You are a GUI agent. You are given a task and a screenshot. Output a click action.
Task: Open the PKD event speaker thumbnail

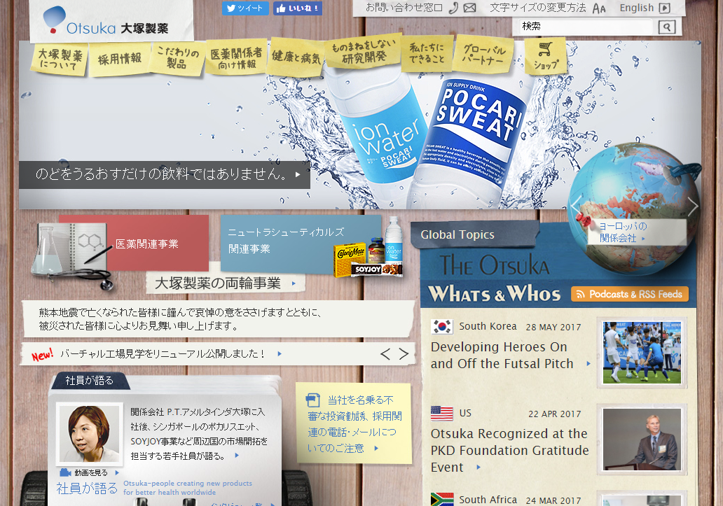(642, 440)
